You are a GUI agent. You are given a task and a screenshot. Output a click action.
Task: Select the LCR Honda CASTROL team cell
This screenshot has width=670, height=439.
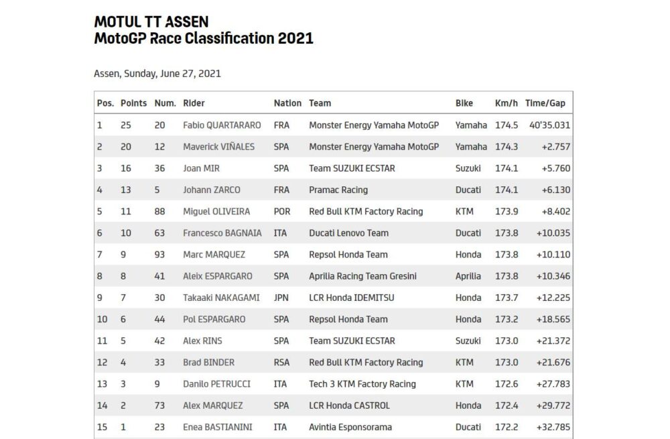tap(349, 405)
